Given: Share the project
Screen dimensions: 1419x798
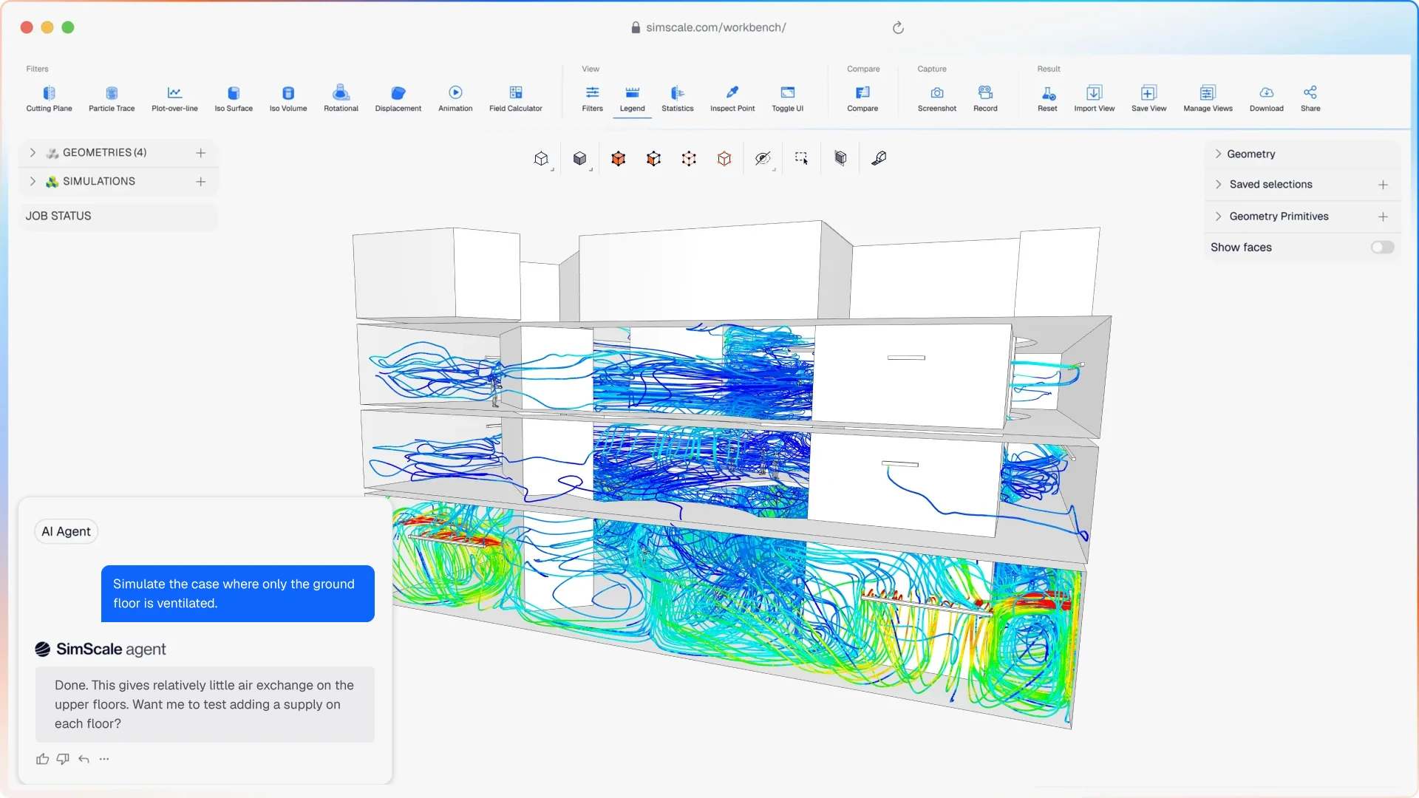Looking at the screenshot, I should [x=1310, y=98].
